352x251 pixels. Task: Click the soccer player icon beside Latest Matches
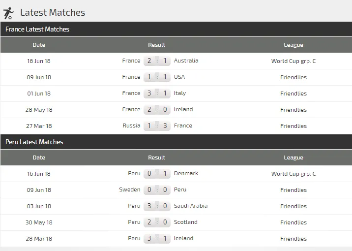pos(8,13)
